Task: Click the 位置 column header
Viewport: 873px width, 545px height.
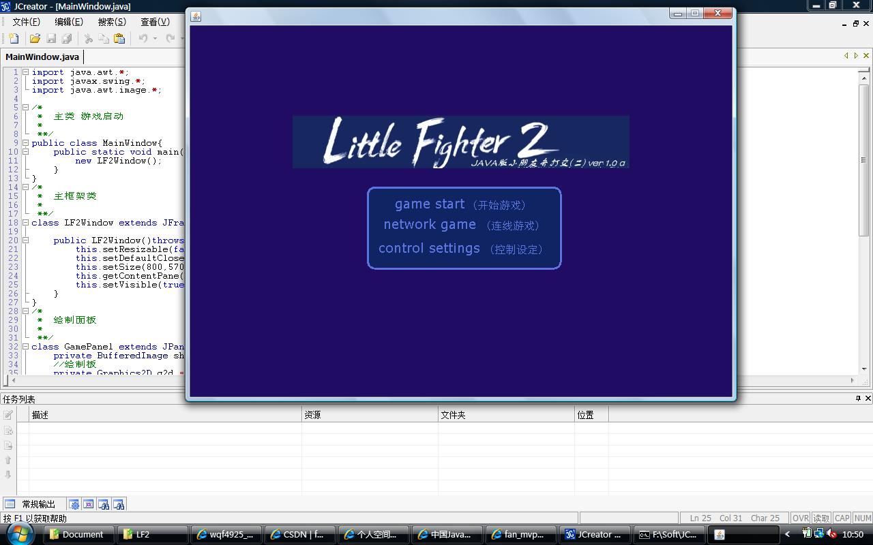Action: [591, 415]
